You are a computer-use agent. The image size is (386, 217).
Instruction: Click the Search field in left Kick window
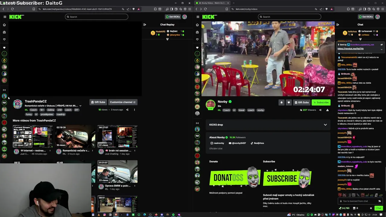tap(96, 17)
